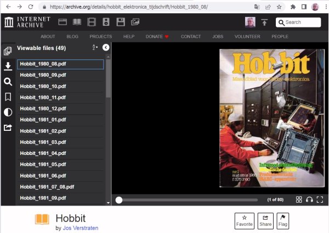329x233 pixels.
Task: Select Hobbit_1981_05.pdf in file list
Action: [60, 165]
